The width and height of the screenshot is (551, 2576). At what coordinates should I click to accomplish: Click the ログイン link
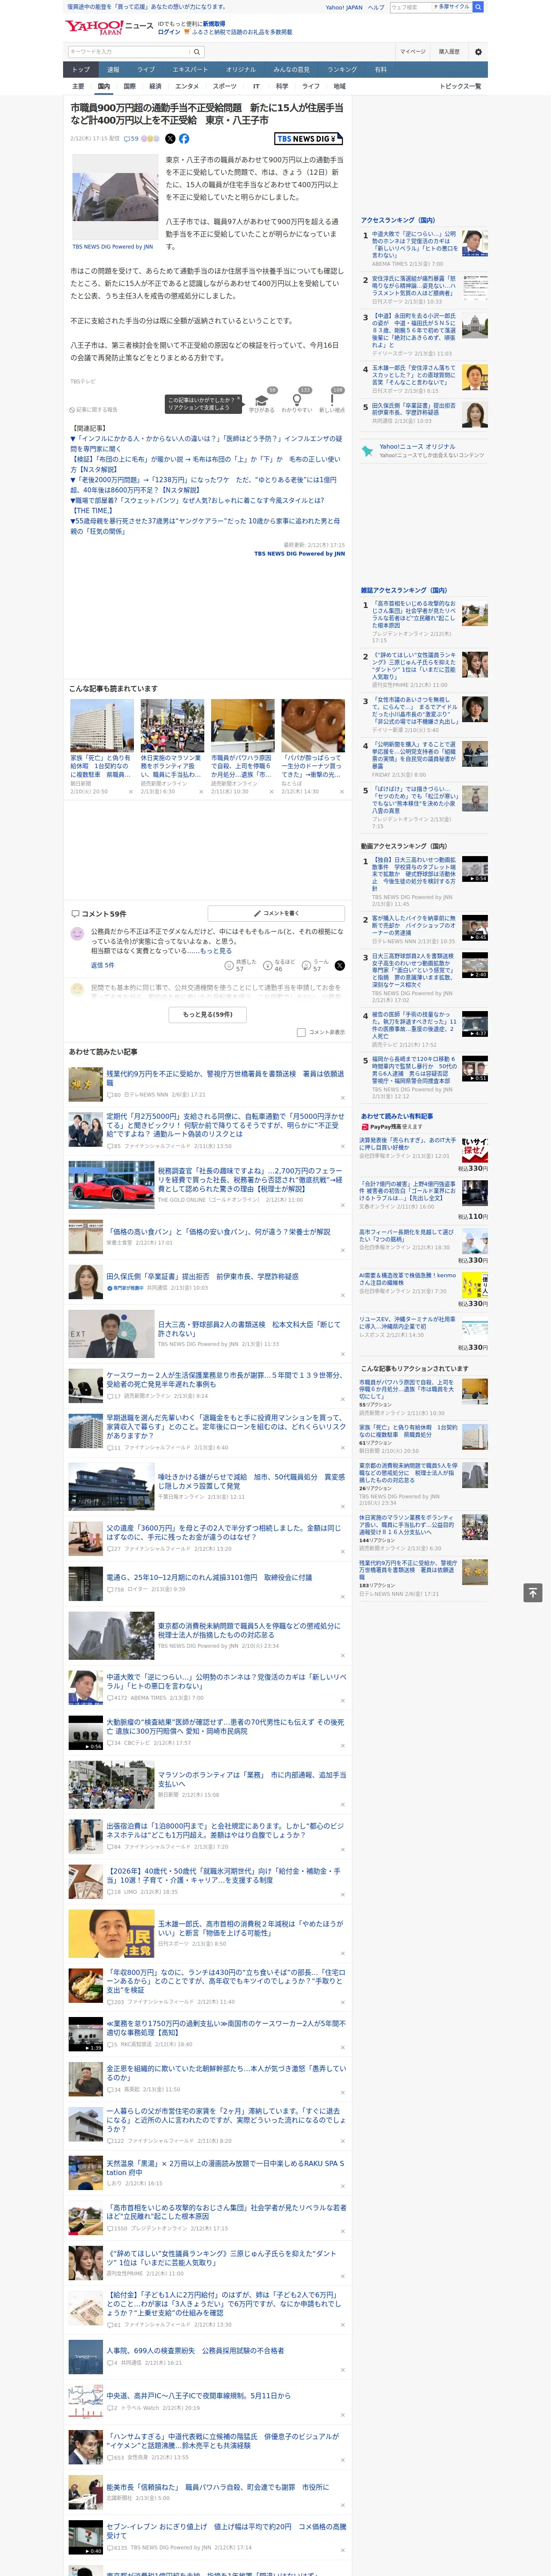pyautogui.click(x=169, y=32)
